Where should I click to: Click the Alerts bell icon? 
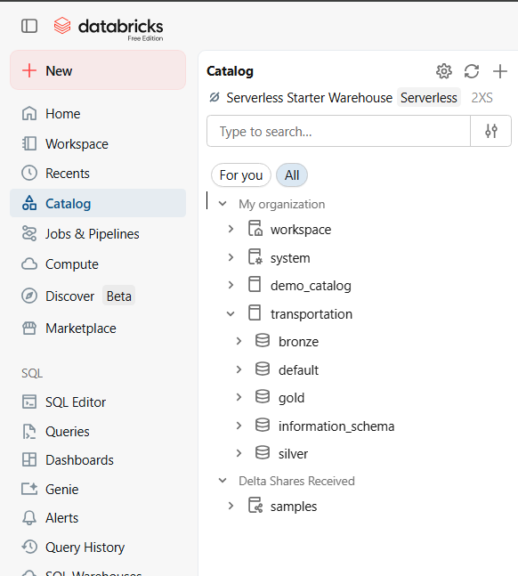coord(29,517)
